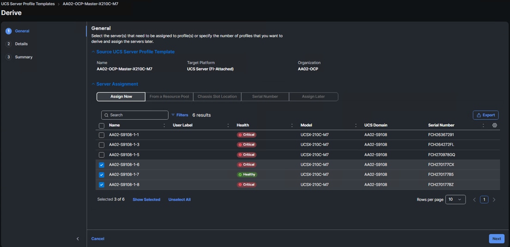510x247 pixels.
Task: Select the Assign Later option
Action: tap(313, 97)
